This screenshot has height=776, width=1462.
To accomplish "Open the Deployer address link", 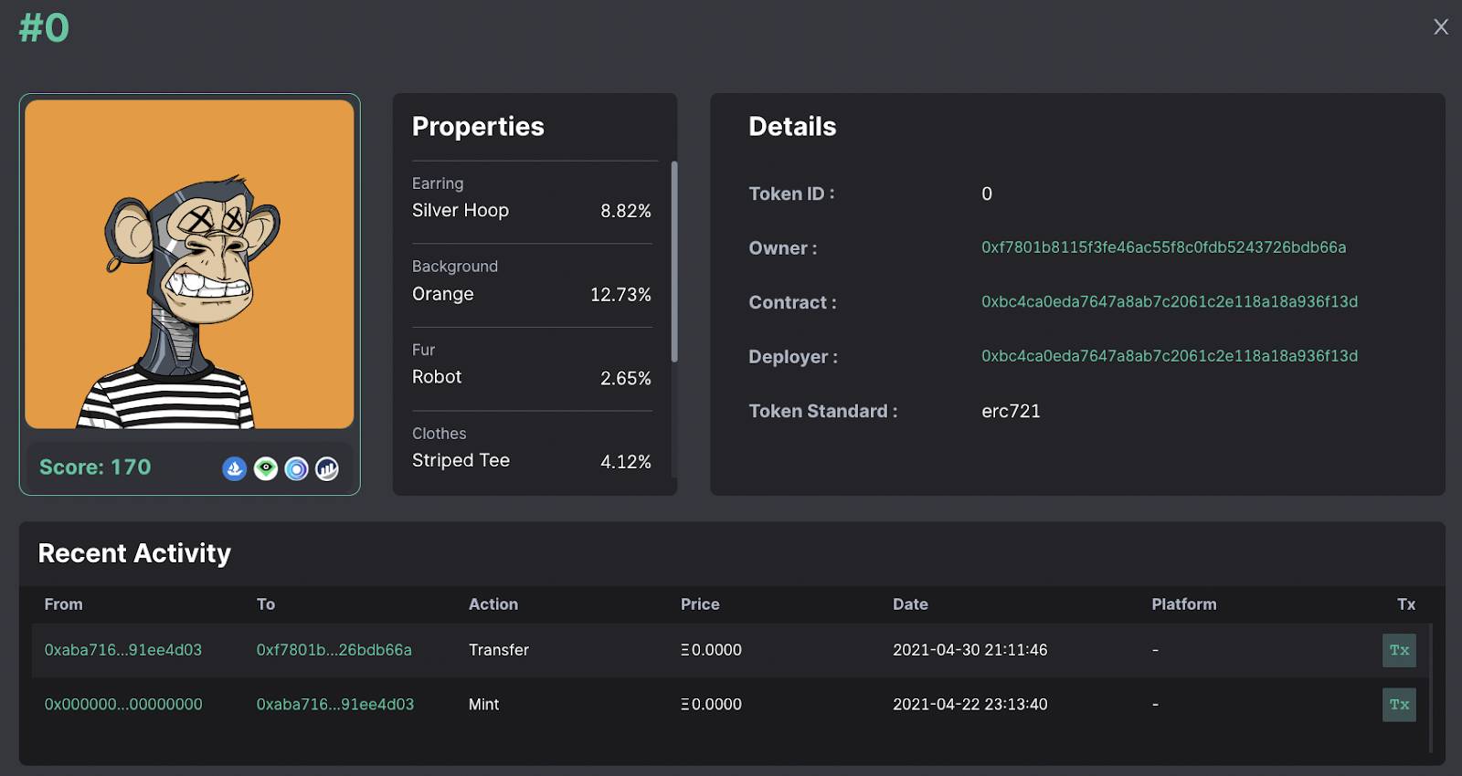I will [x=1170, y=356].
